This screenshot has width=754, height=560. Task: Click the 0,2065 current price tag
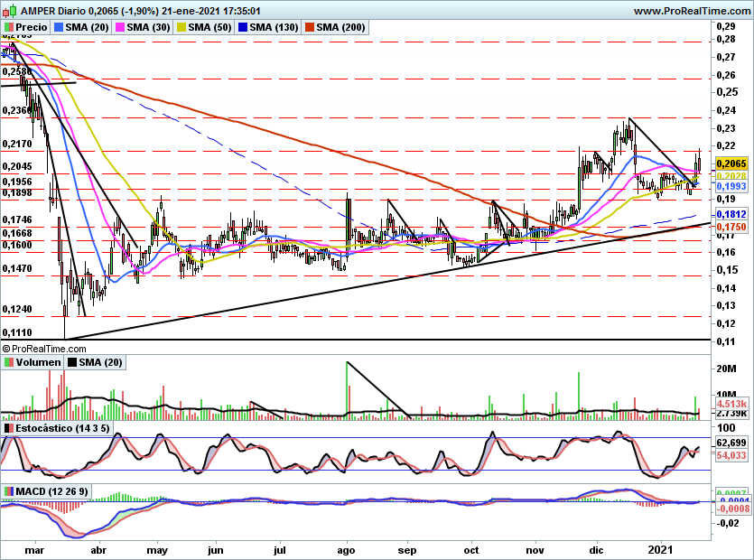(x=731, y=163)
